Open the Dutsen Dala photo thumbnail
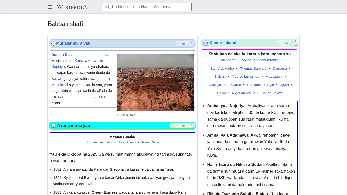This screenshot has height=195, width=347. click(x=155, y=82)
